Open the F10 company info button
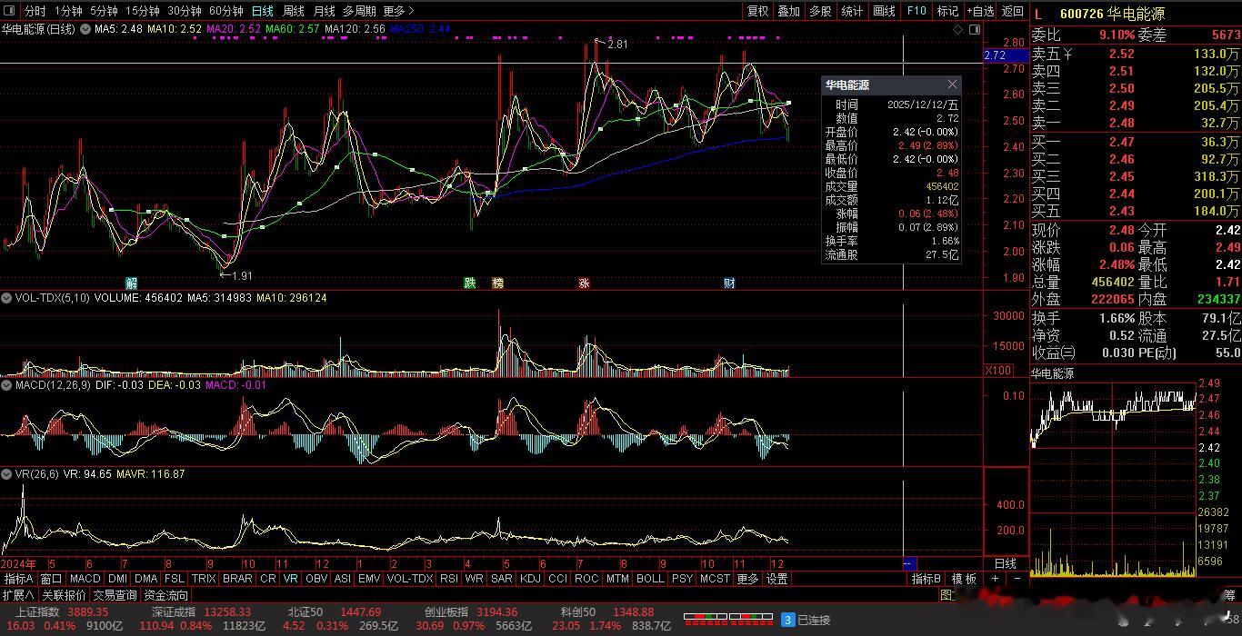Screen dimensions: 1242x636 (916, 11)
